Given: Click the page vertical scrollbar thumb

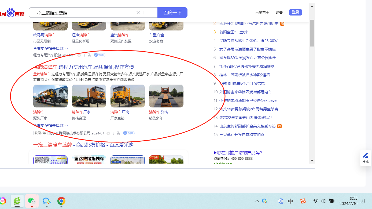Looking at the screenshot, I should click(x=312, y=33).
